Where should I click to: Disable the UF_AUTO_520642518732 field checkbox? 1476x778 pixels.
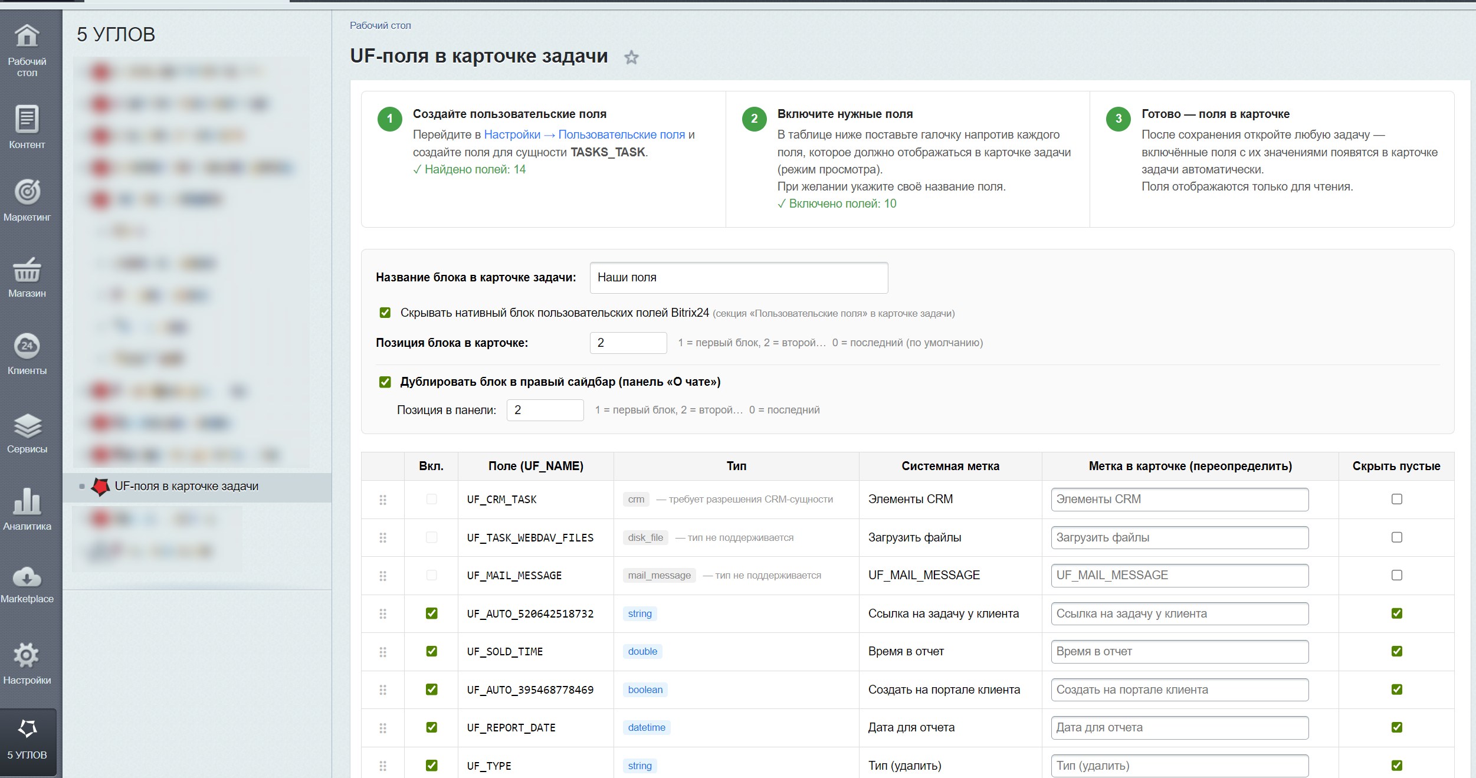tap(432, 613)
